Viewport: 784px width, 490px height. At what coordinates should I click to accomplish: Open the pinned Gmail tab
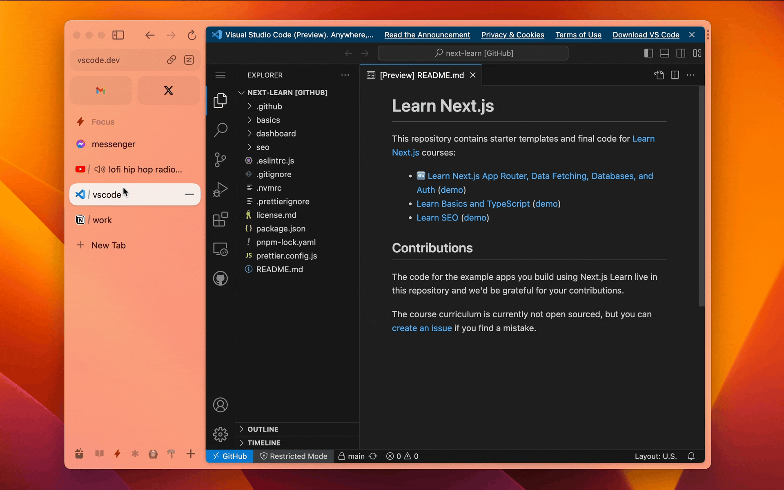click(101, 90)
